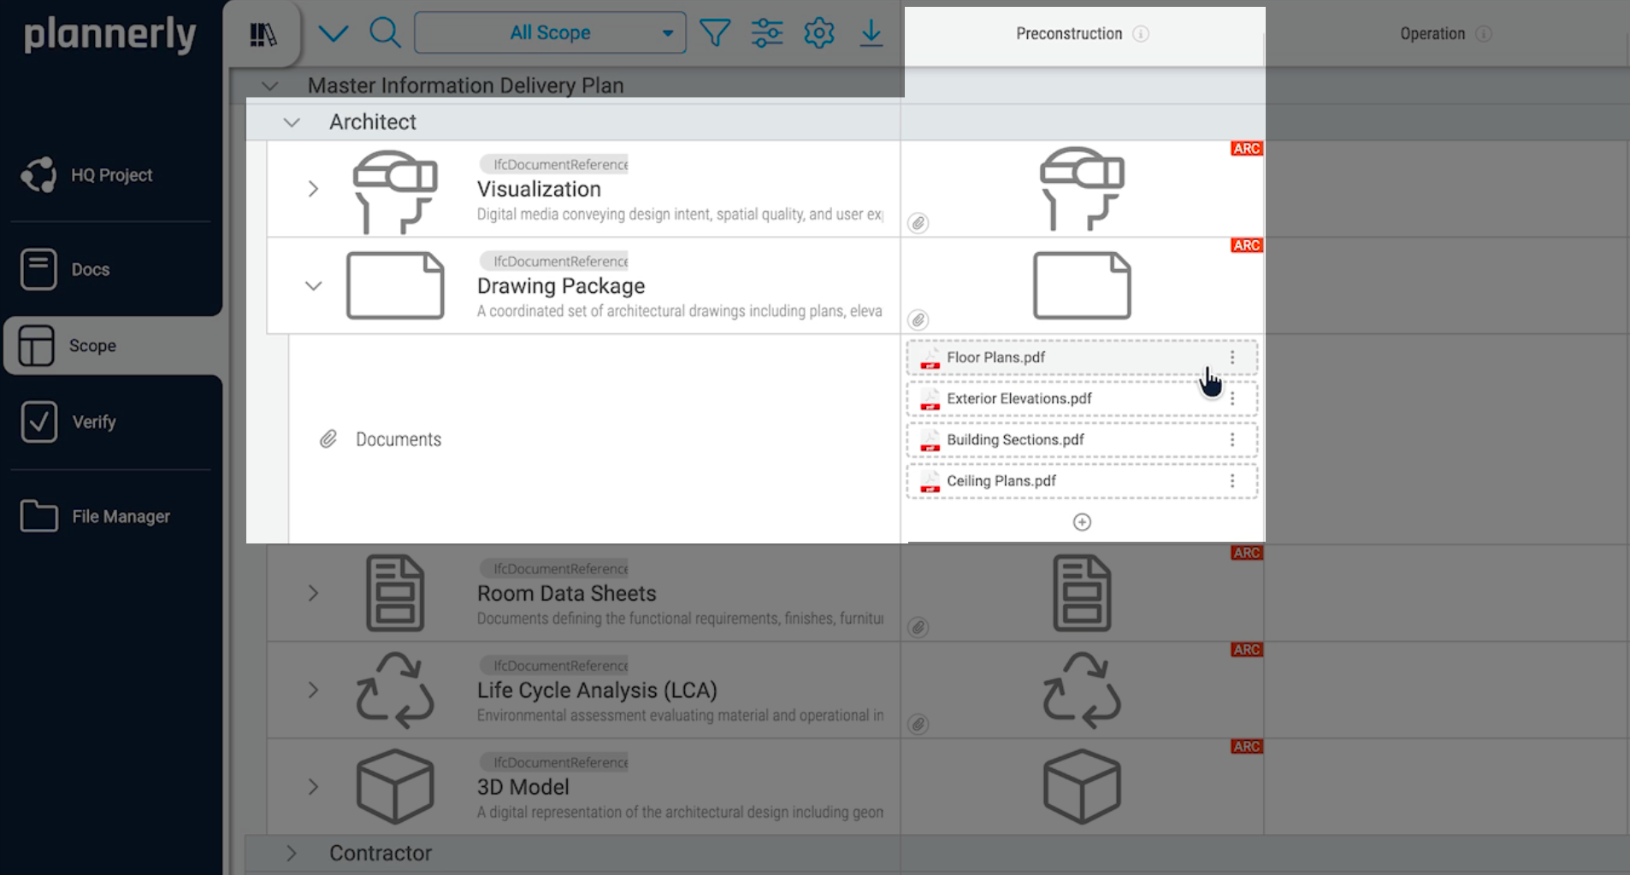Click the collapse-all chevron in toolbar

pyautogui.click(x=333, y=33)
